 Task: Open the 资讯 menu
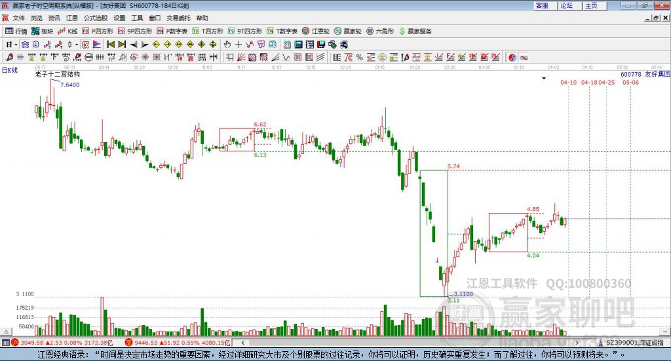coord(54,18)
